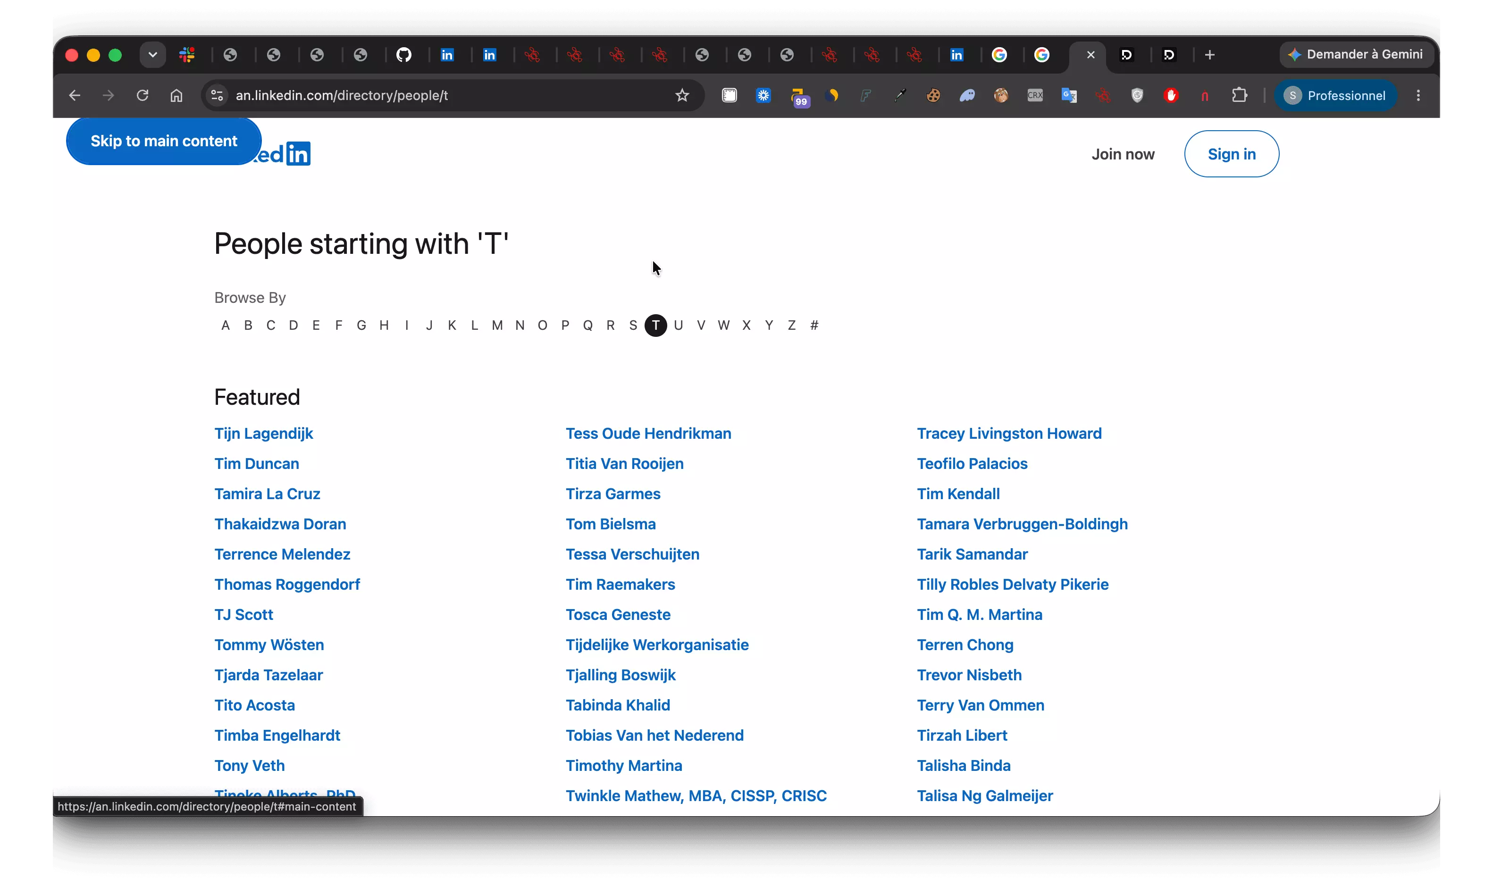Open Twinkle Mathew, MBA, CISSP, CRISC link
Screen dimensions: 1493x886
point(696,796)
